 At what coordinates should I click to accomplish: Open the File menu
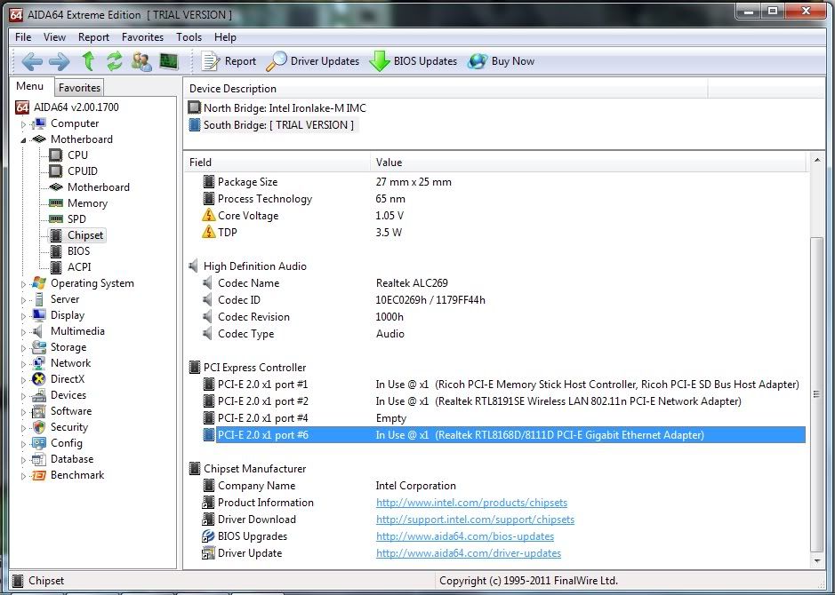pyautogui.click(x=23, y=37)
